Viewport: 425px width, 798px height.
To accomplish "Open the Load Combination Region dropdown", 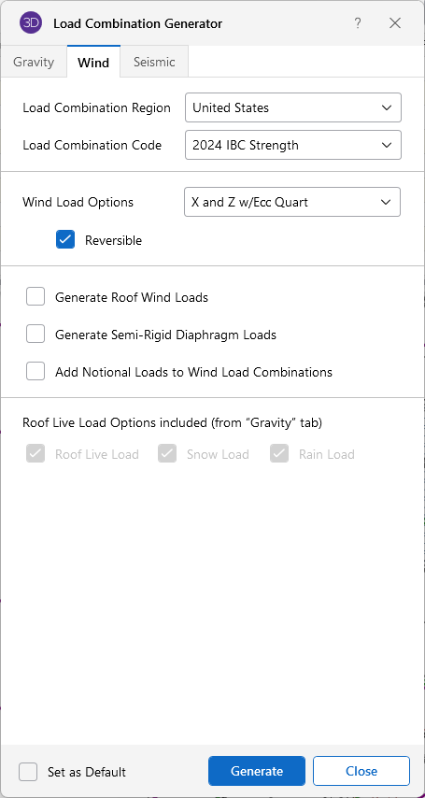I will 293,107.
